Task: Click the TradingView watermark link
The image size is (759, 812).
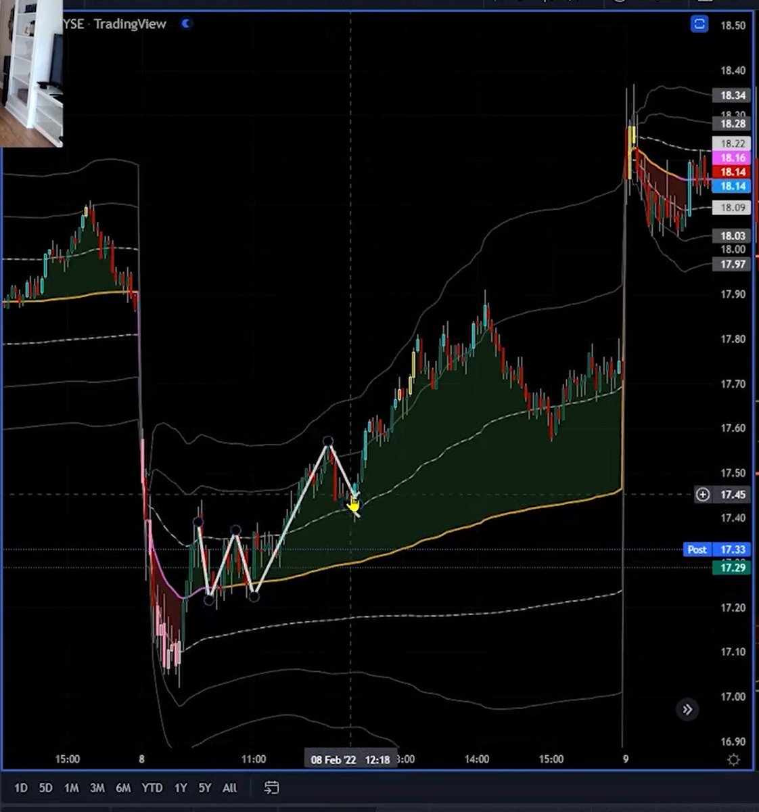Action: pos(129,24)
